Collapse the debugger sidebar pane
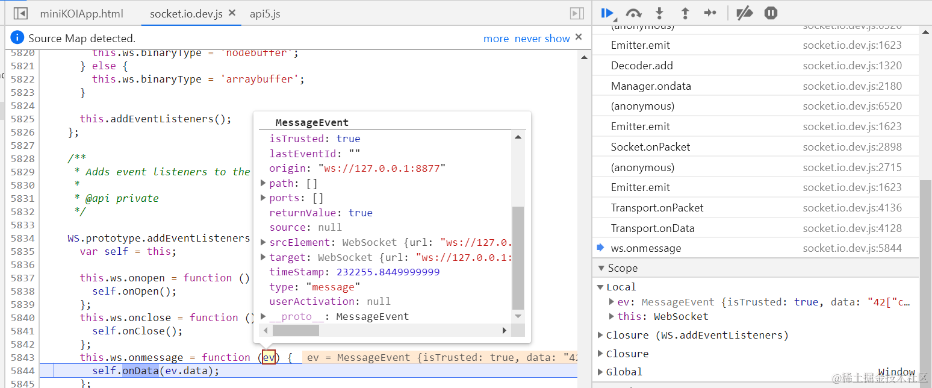The width and height of the screenshot is (932, 388). click(x=577, y=13)
